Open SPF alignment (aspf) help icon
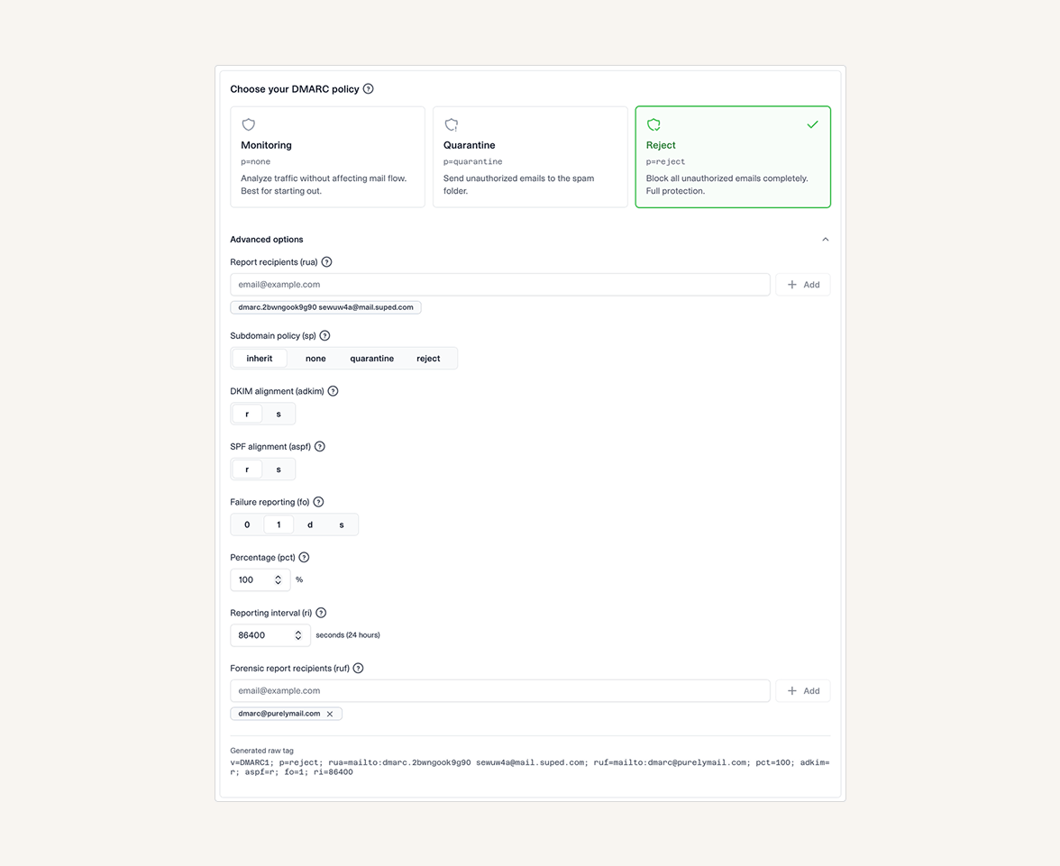This screenshot has height=866, width=1060. click(x=320, y=447)
